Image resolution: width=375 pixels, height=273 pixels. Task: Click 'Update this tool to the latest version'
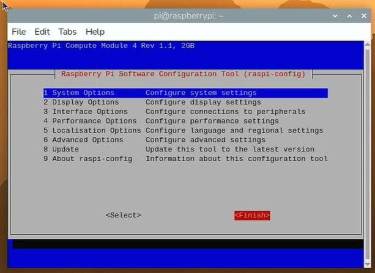[x=230, y=149]
